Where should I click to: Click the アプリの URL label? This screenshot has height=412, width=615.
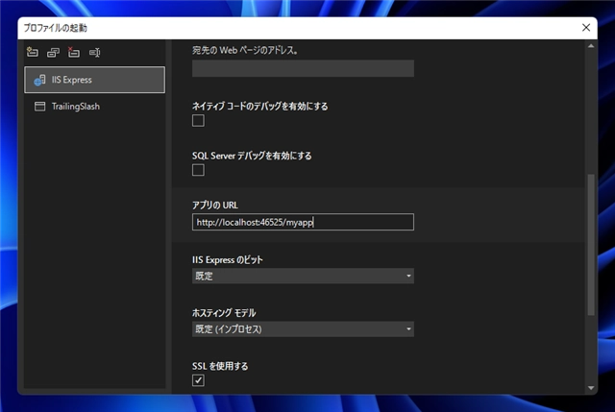(x=215, y=205)
